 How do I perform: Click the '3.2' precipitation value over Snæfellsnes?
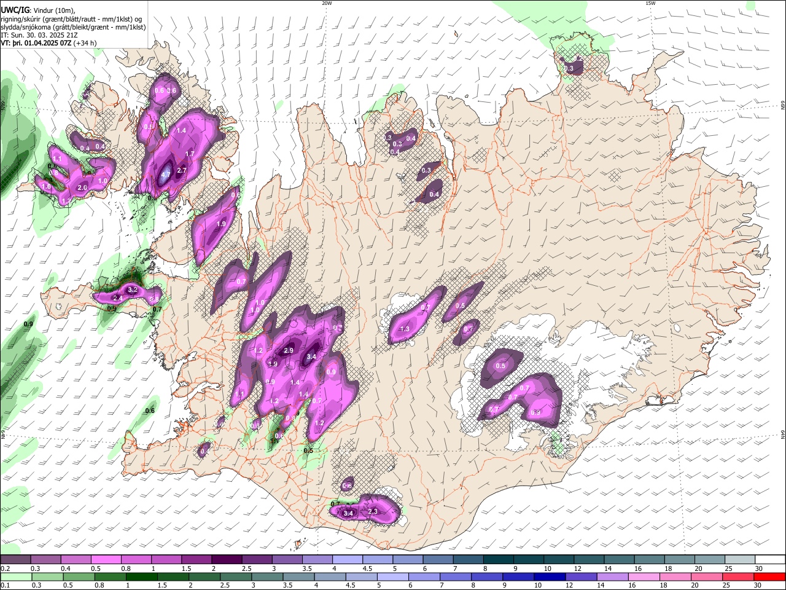pyautogui.click(x=132, y=289)
